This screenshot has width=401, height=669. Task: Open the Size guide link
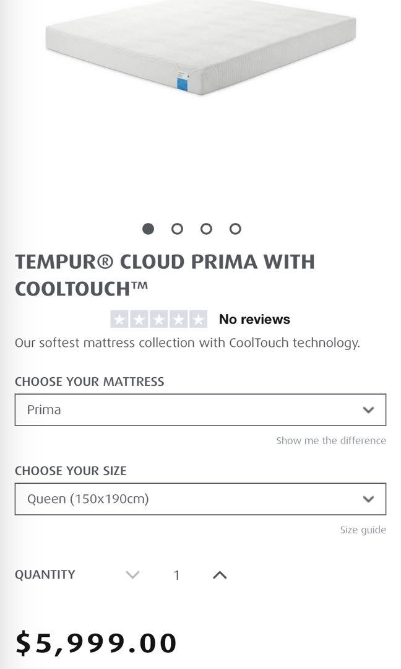361,530
